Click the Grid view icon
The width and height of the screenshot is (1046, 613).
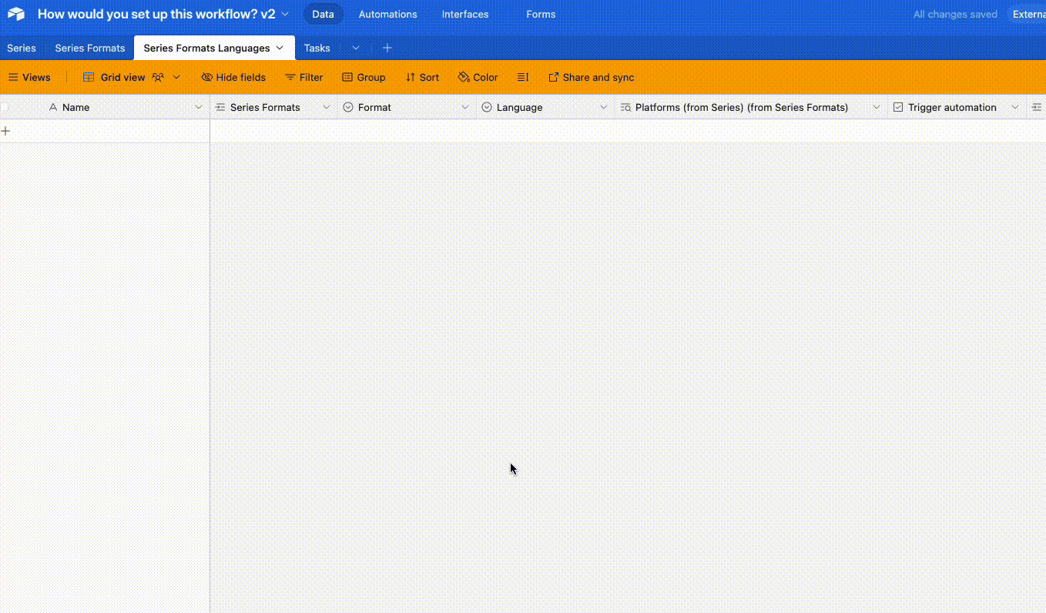tap(89, 77)
